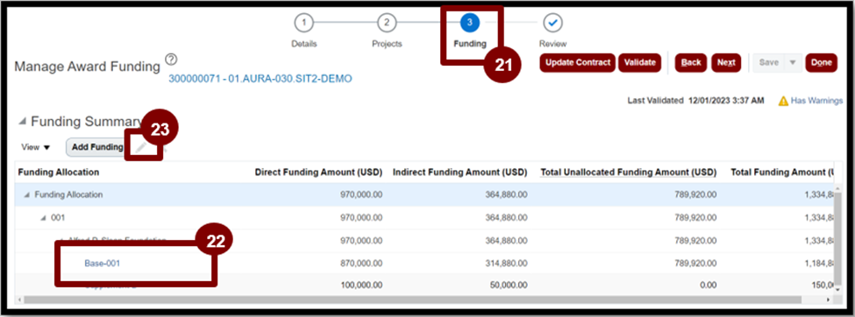The image size is (855, 317).
Task: Click the 001 tree row label
Action: (x=58, y=218)
